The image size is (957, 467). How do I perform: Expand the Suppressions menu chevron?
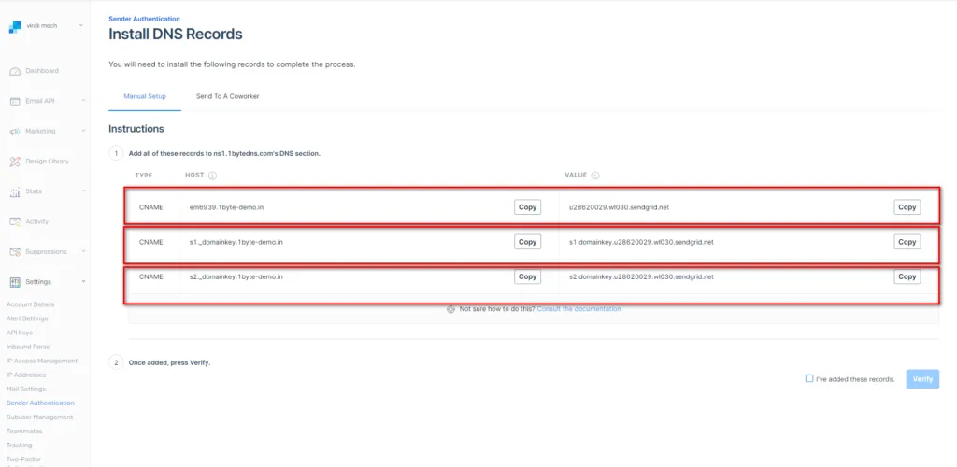(83, 251)
